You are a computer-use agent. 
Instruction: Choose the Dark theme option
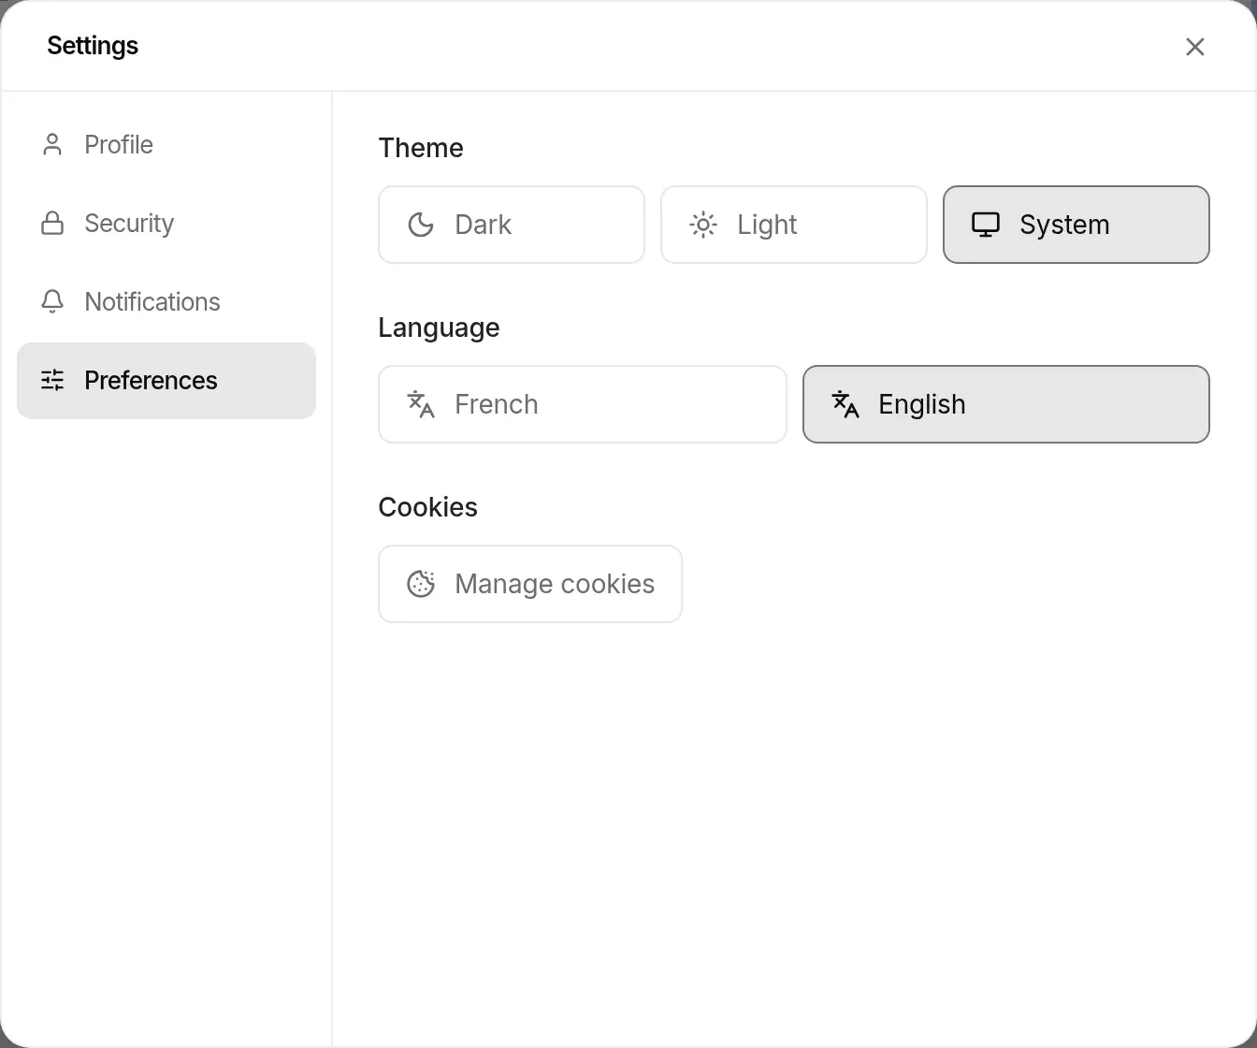coord(512,225)
